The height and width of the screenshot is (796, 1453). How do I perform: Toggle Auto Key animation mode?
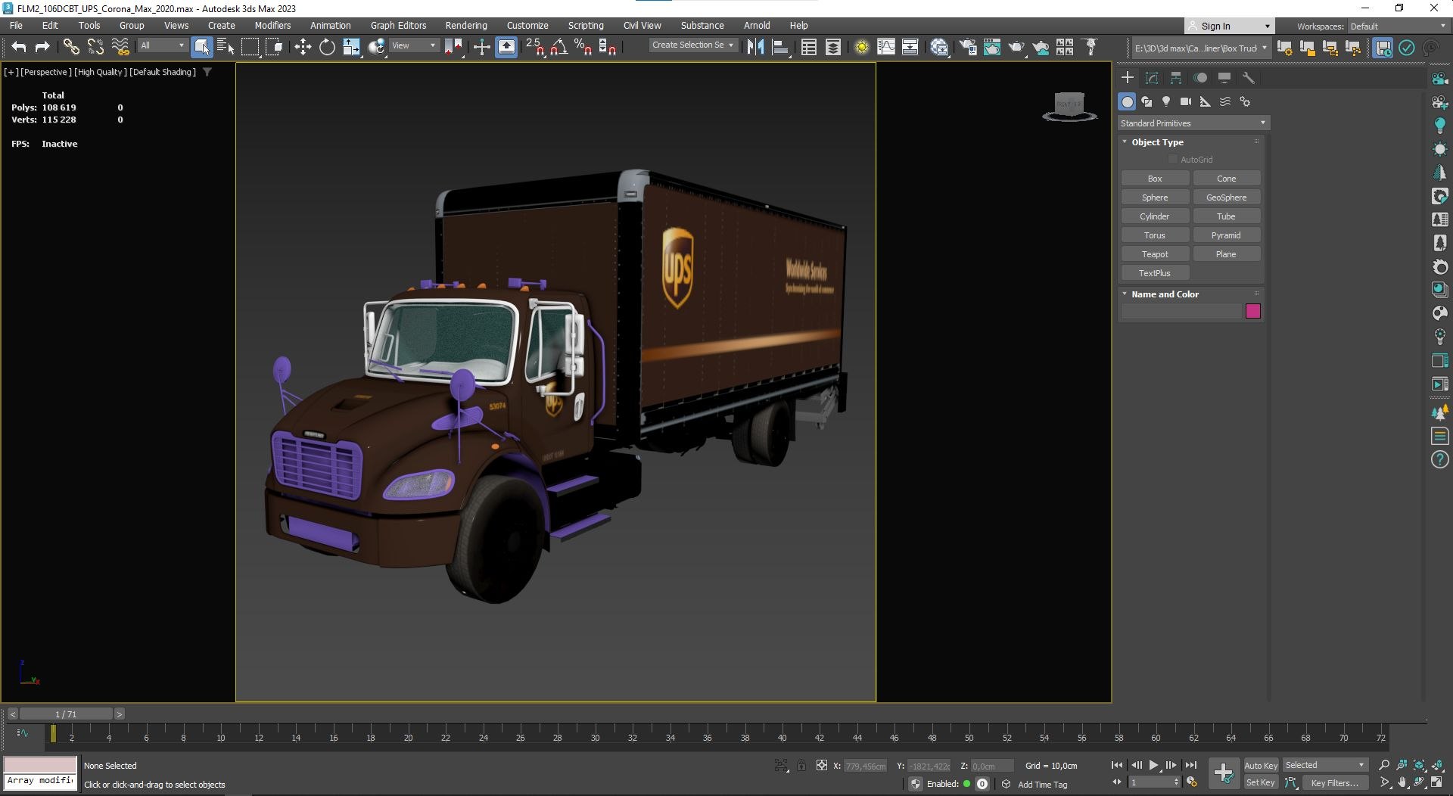[1260, 766]
